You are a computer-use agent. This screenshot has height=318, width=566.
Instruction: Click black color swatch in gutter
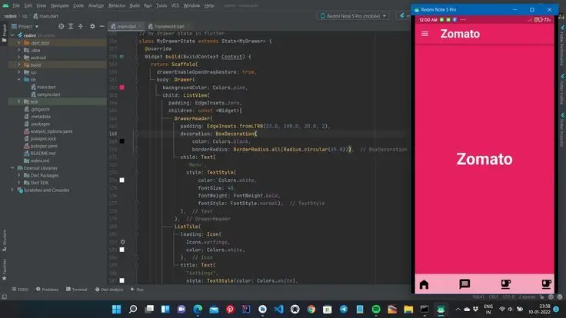122,141
